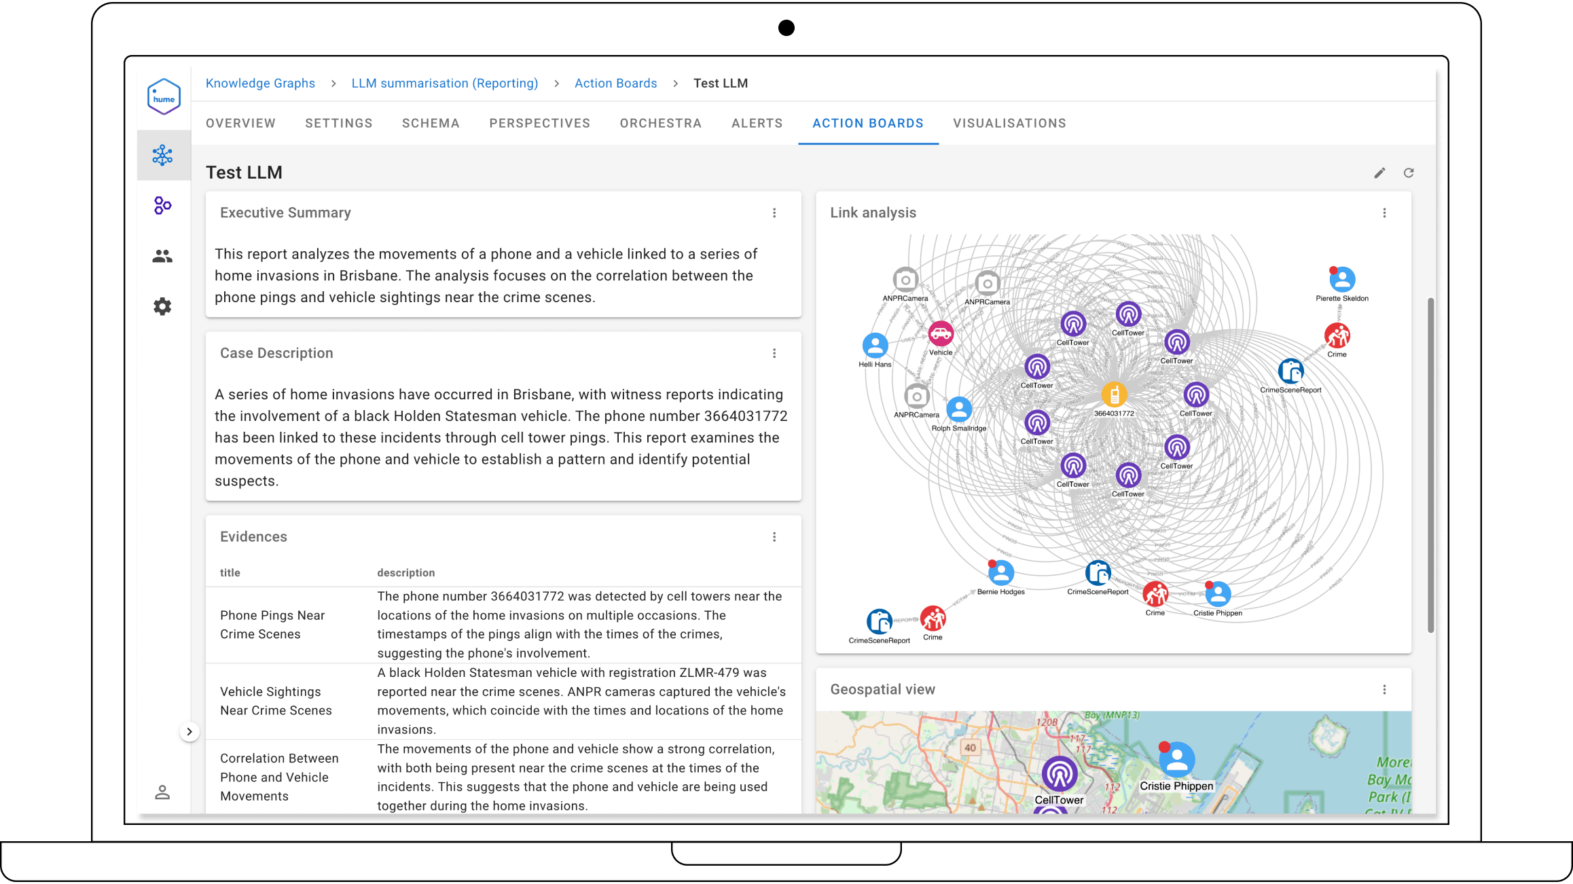Open LLM summarisation (Reporting) breadcrumb link
The image size is (1573, 884).
[445, 84]
